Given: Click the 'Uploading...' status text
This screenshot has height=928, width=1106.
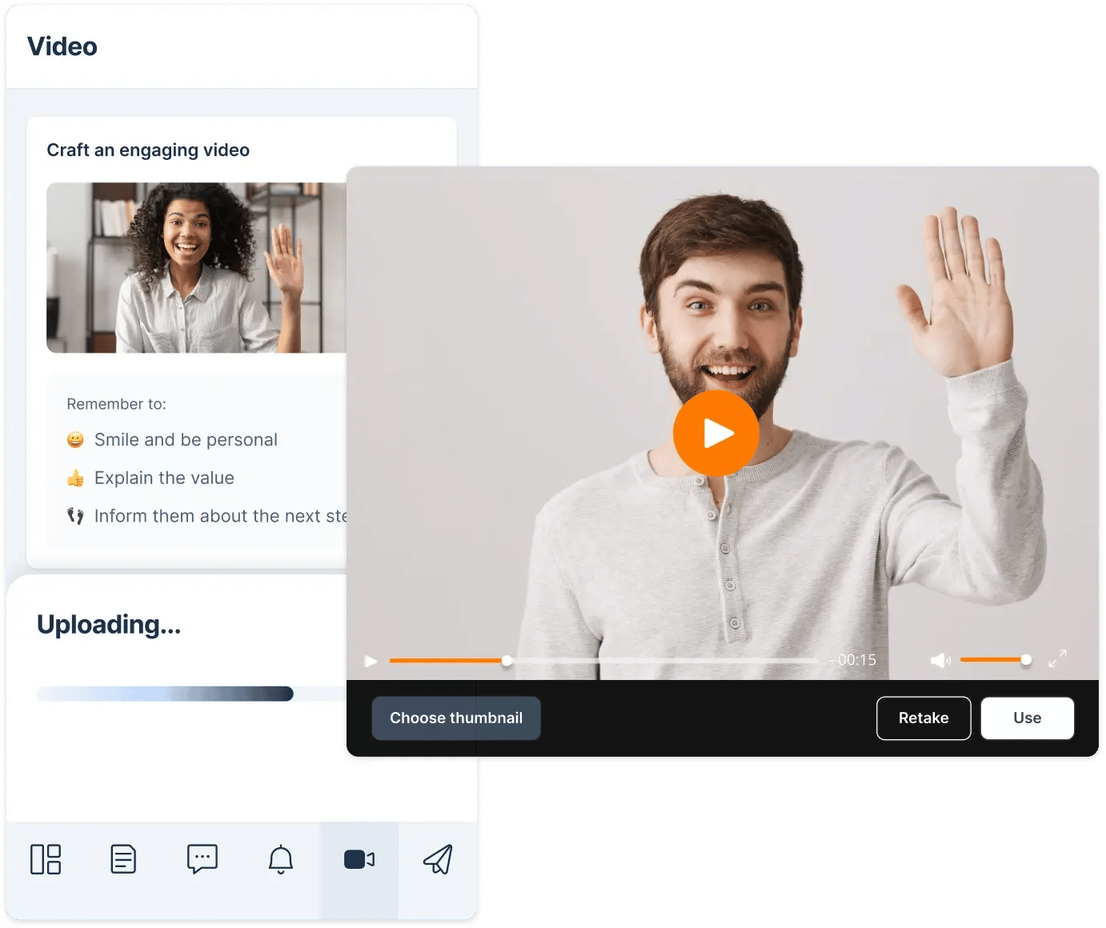Looking at the screenshot, I should point(109,625).
